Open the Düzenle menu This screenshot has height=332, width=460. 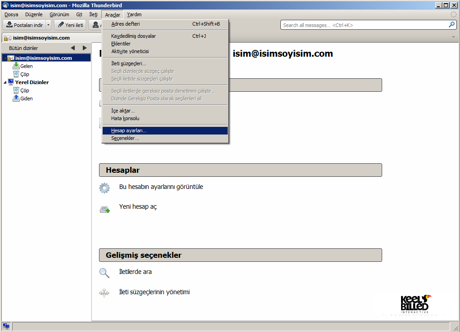point(34,14)
